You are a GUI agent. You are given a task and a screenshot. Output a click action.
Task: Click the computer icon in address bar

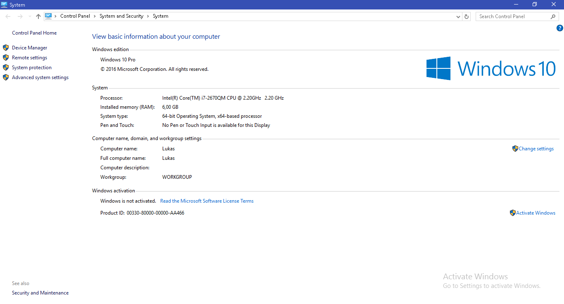[x=48, y=16]
